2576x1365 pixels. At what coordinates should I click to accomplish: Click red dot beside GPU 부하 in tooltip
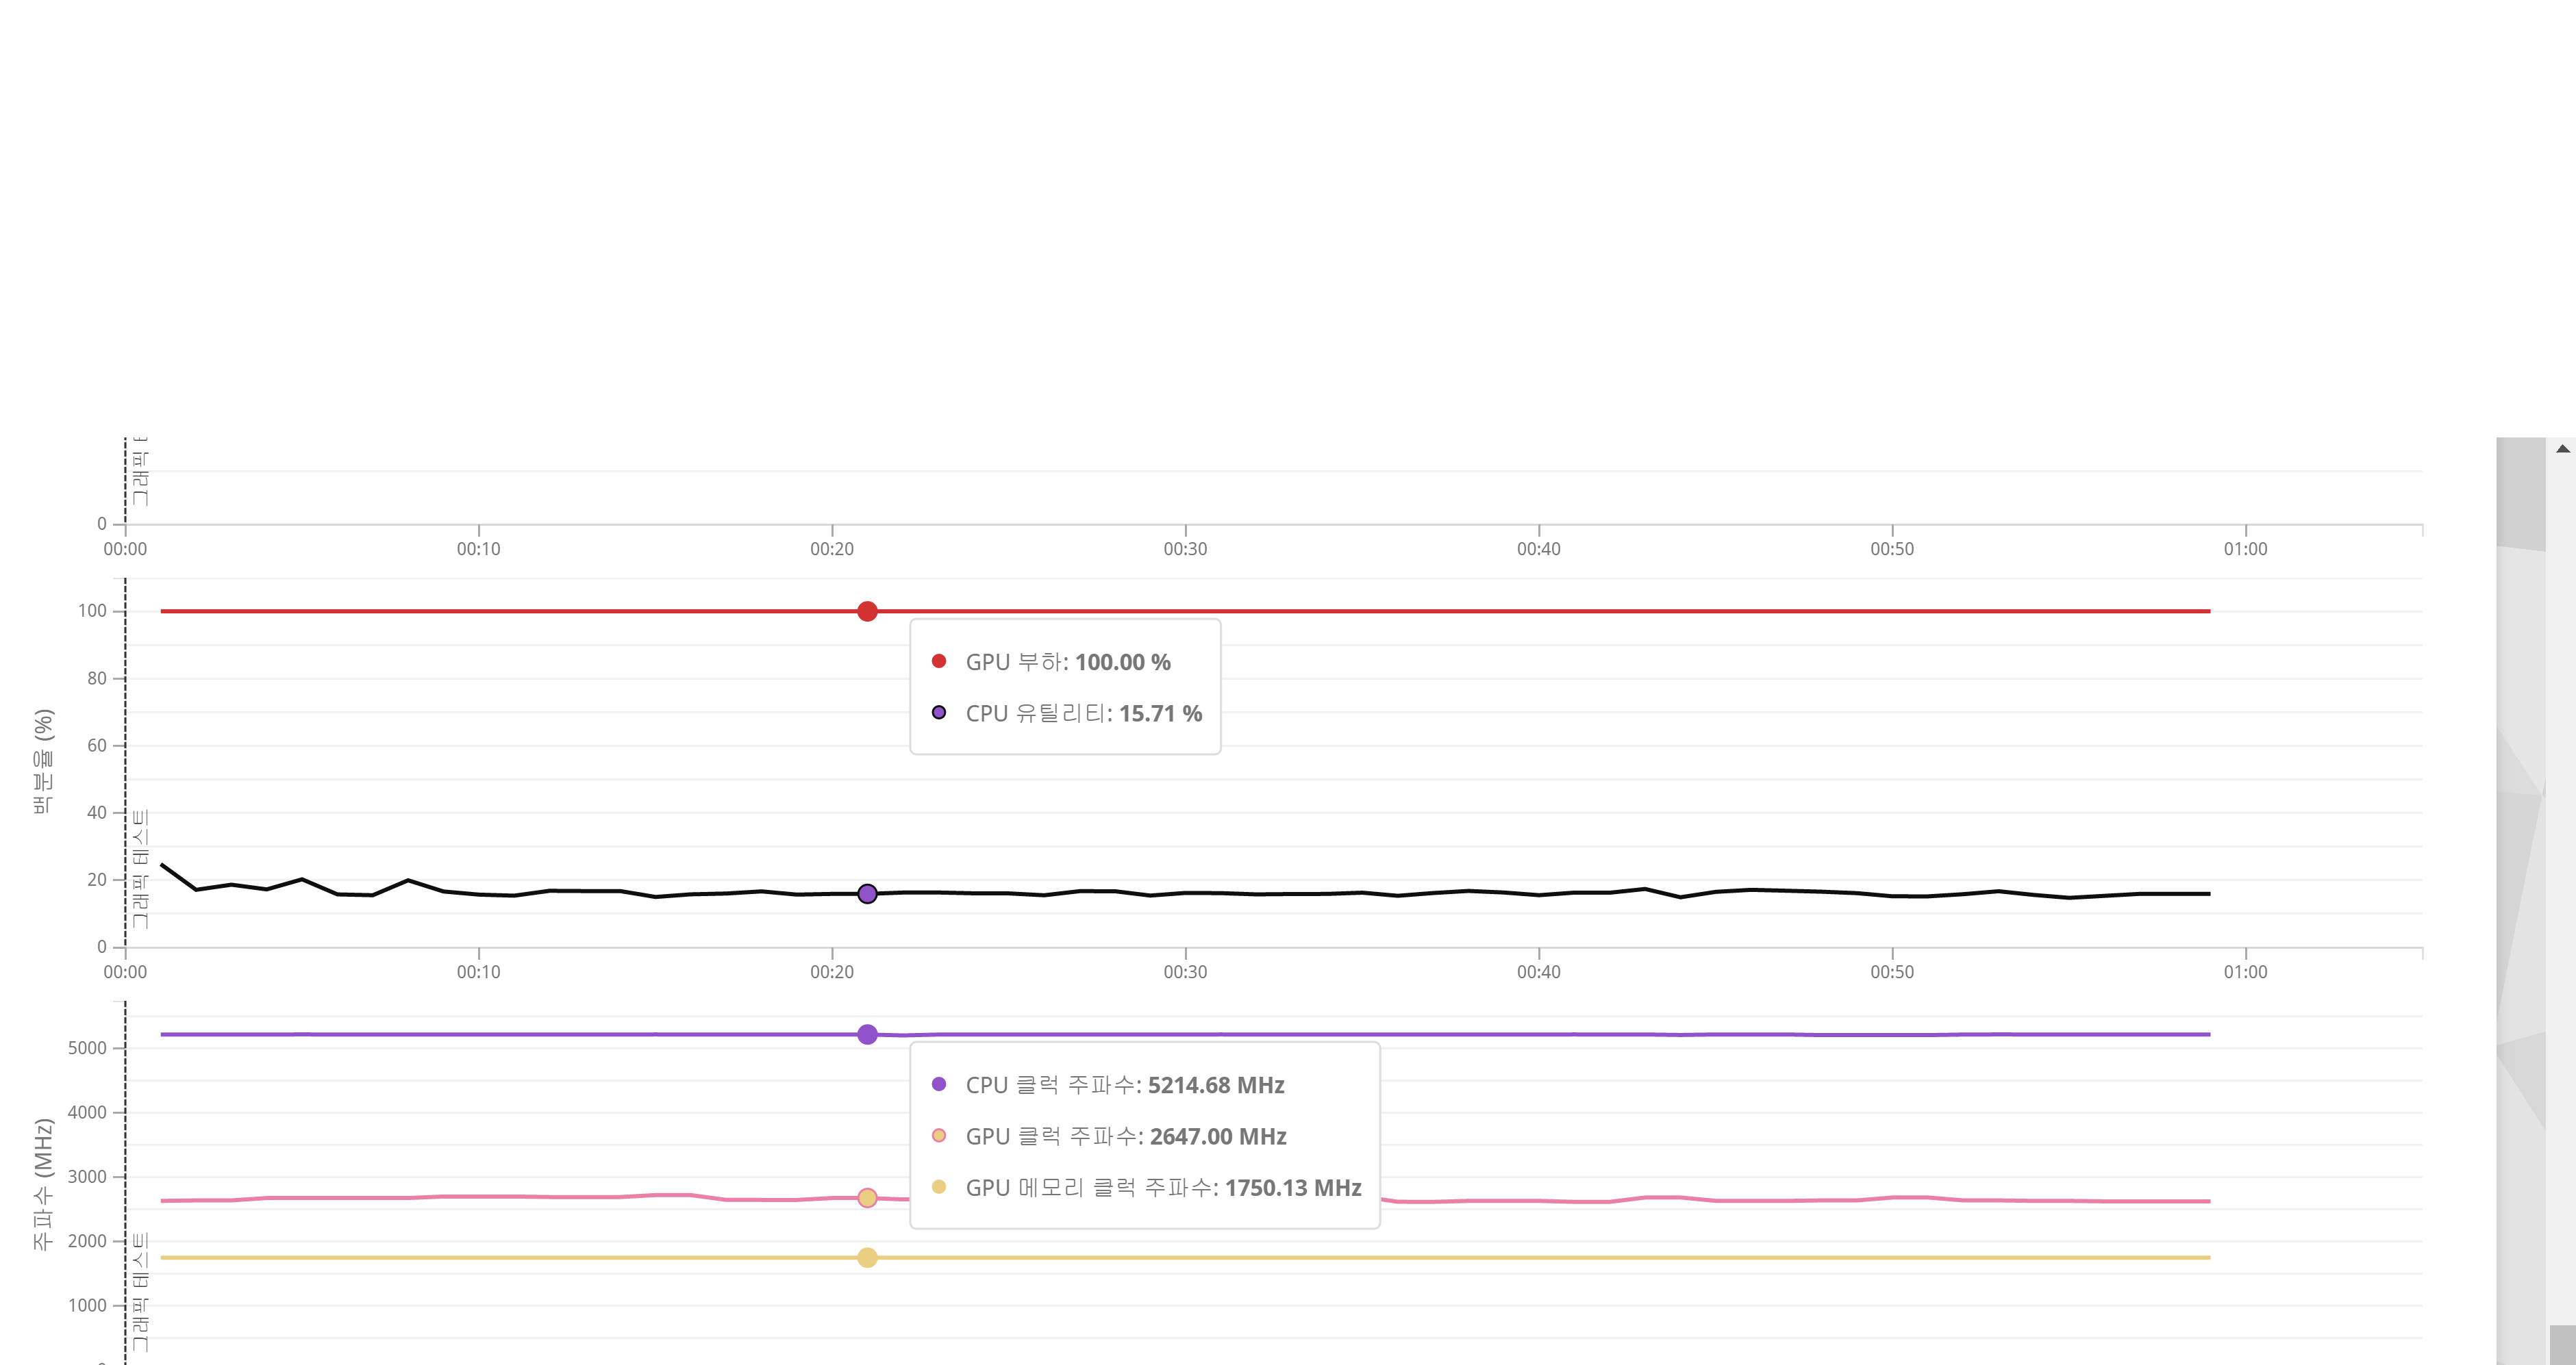point(938,661)
